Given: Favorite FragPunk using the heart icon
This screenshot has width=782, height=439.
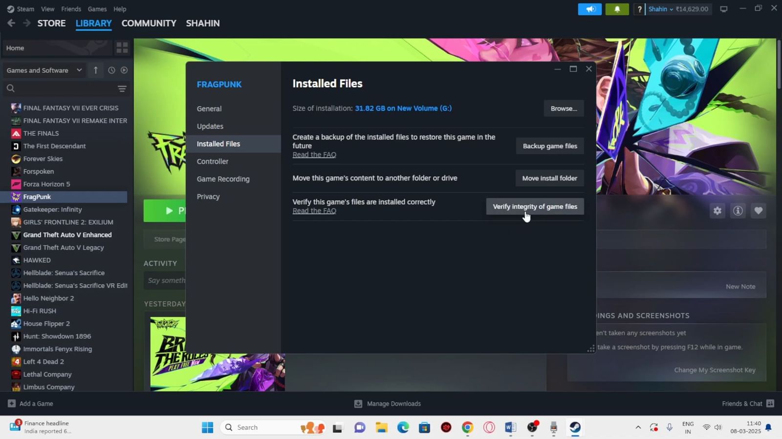Looking at the screenshot, I should (758, 210).
